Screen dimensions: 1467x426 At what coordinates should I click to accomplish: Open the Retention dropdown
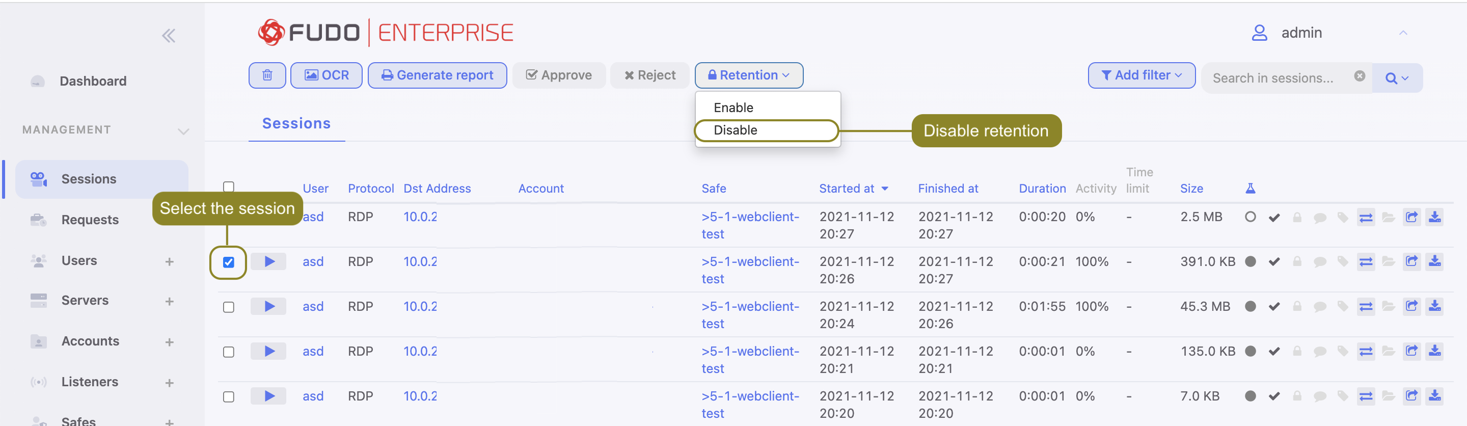coord(748,75)
